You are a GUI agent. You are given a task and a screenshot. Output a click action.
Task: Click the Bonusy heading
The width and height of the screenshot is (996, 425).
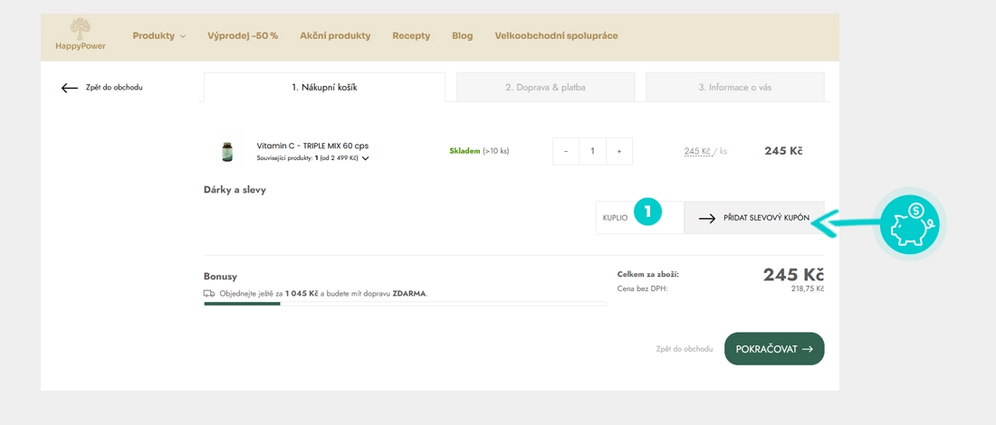coord(220,277)
